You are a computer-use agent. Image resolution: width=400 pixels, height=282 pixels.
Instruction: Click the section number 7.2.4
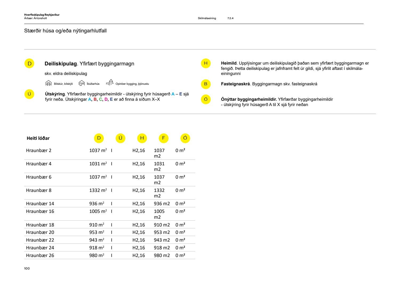point(230,18)
